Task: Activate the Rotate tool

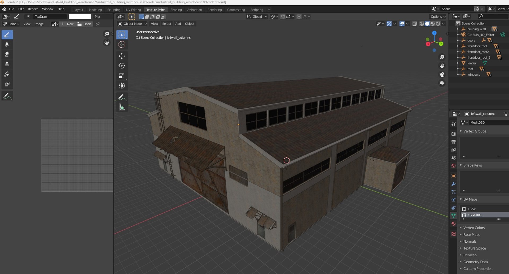Action: click(x=122, y=66)
